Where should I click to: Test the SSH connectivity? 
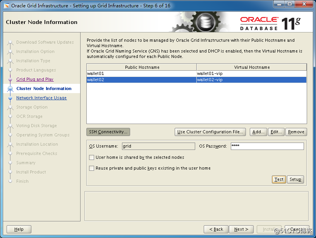(x=279, y=179)
